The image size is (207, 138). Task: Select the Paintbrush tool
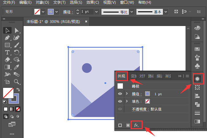click(17, 45)
